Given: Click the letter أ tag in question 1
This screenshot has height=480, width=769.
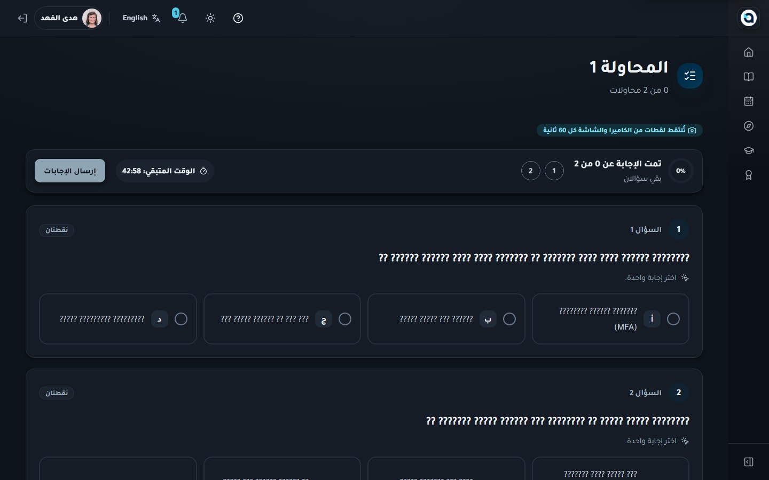Looking at the screenshot, I should (x=652, y=319).
